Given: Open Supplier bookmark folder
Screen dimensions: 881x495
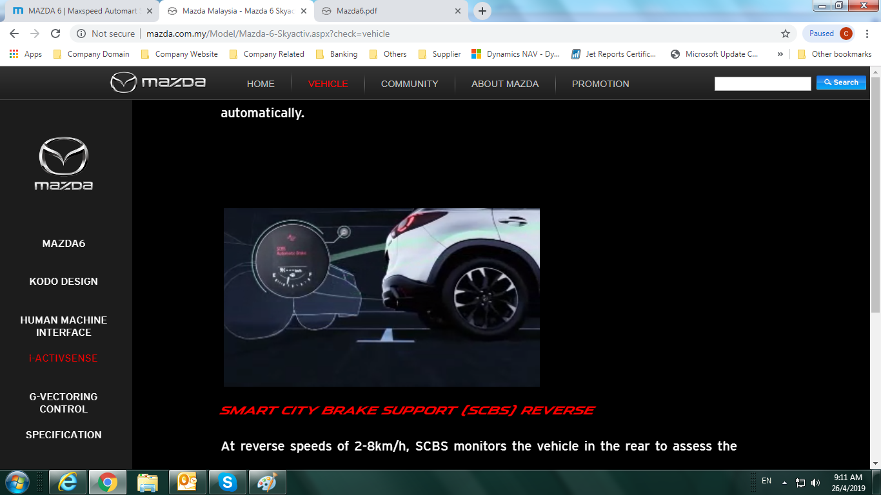Looking at the screenshot, I should tap(439, 54).
